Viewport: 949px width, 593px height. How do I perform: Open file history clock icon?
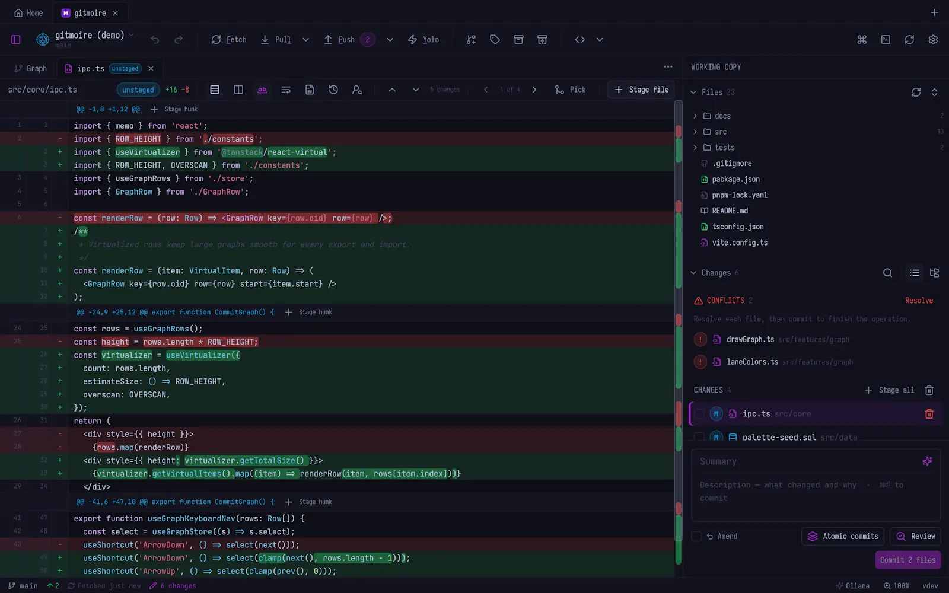(x=333, y=90)
